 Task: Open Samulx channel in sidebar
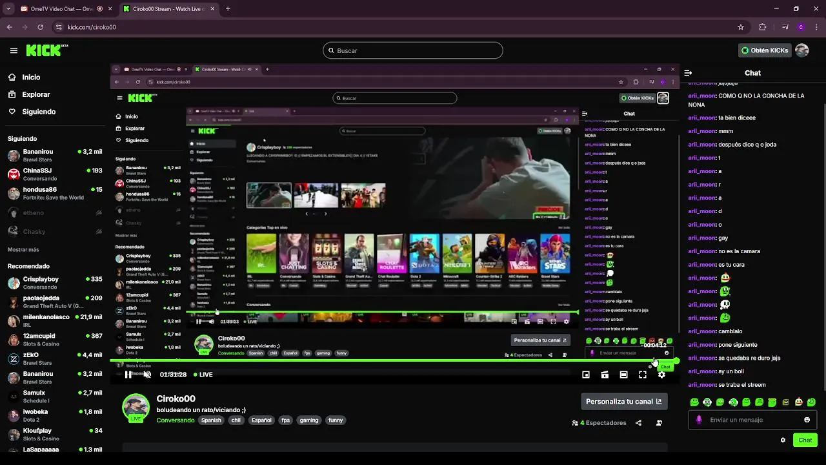pos(55,397)
